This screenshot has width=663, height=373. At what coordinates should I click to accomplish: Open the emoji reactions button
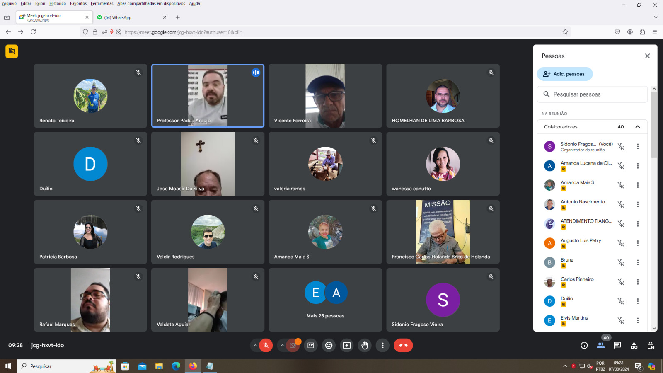(x=329, y=345)
